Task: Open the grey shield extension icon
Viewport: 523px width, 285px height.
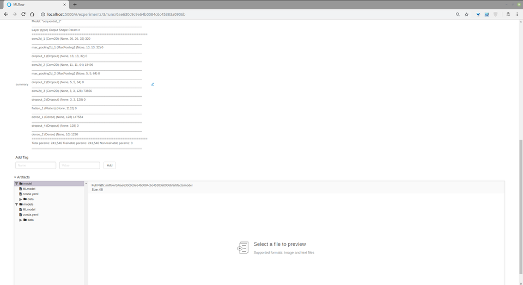Action: tap(495, 14)
